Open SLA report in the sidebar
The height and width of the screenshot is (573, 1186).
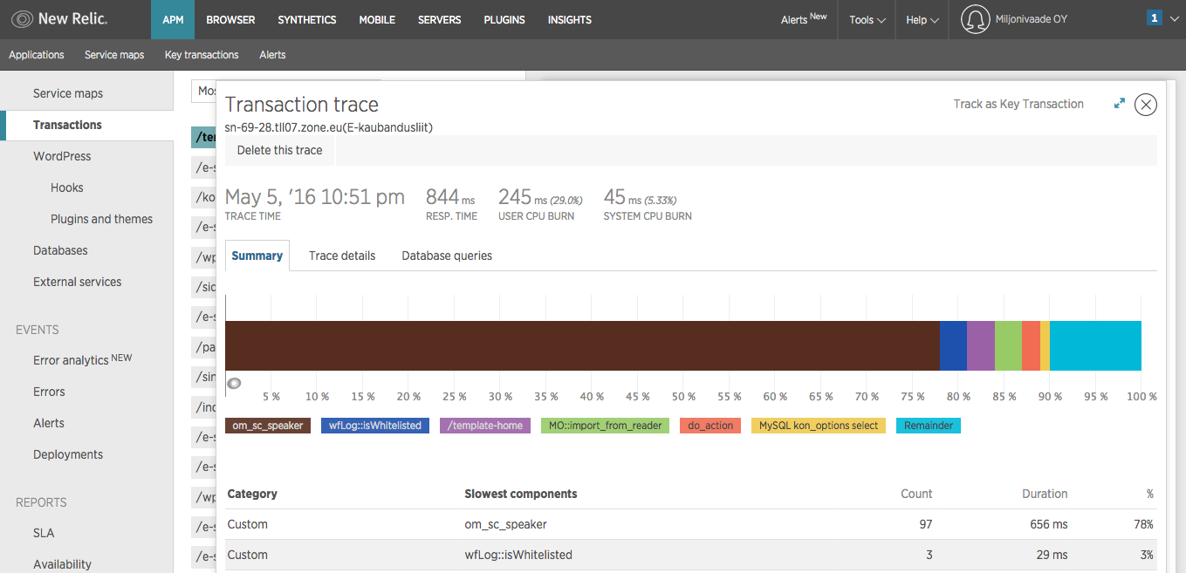coord(44,533)
